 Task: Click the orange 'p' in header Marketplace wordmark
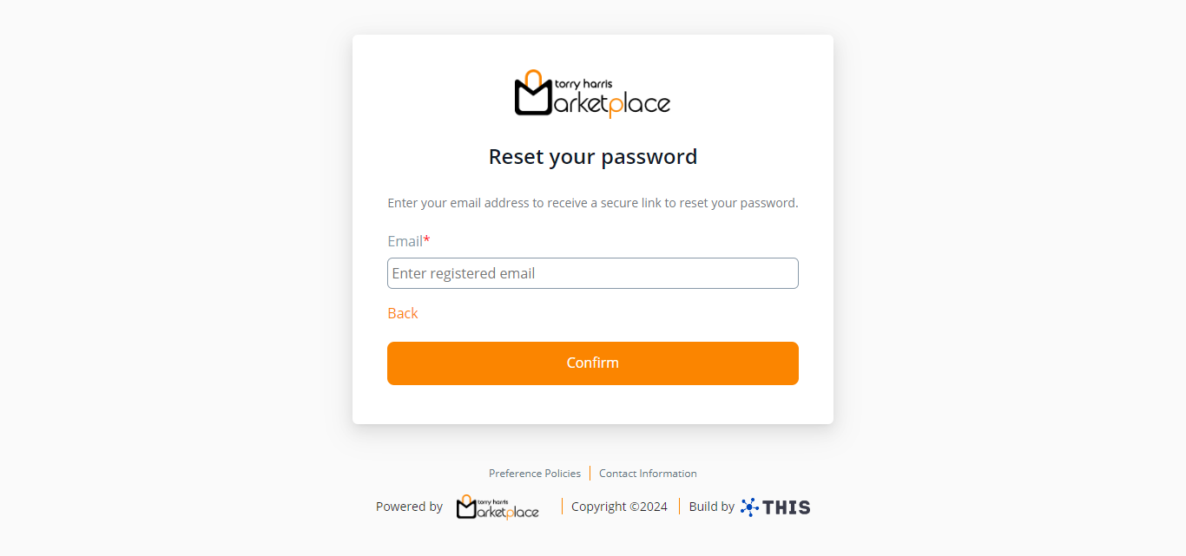614,107
